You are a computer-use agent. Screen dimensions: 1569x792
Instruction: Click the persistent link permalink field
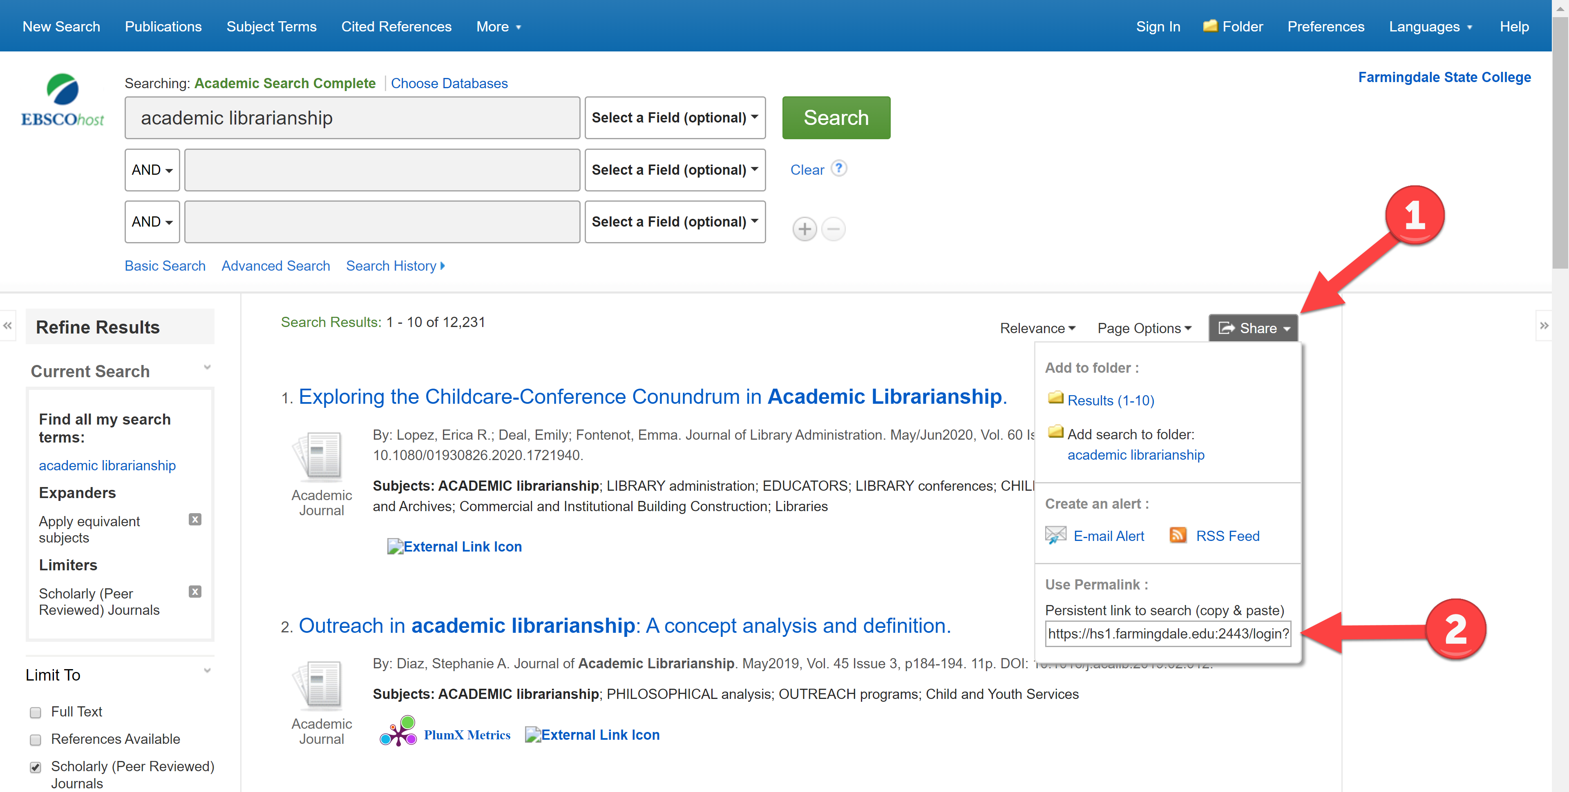(1168, 634)
